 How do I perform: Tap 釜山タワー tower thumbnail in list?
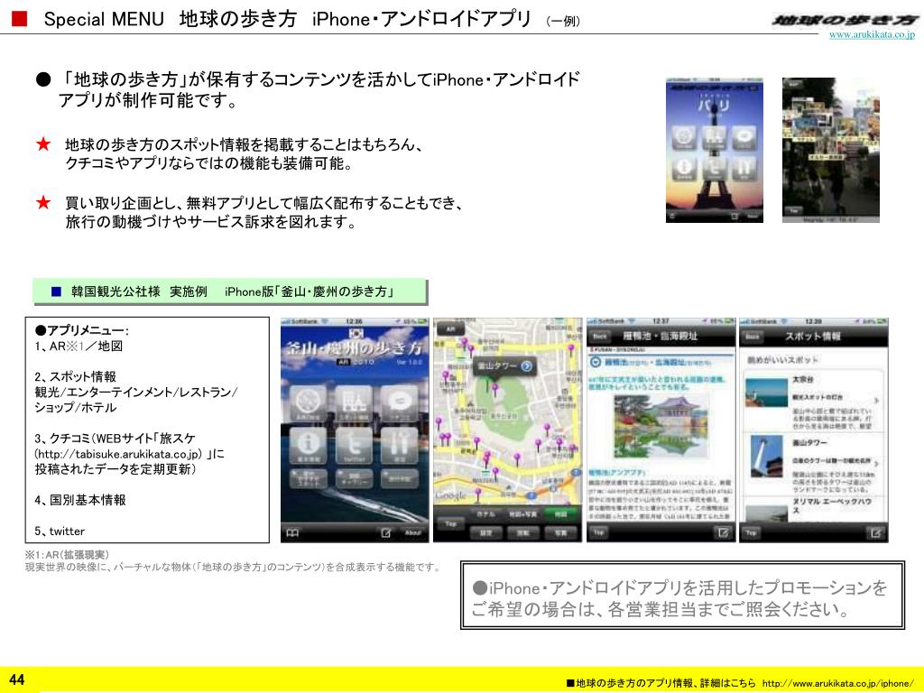(x=767, y=457)
